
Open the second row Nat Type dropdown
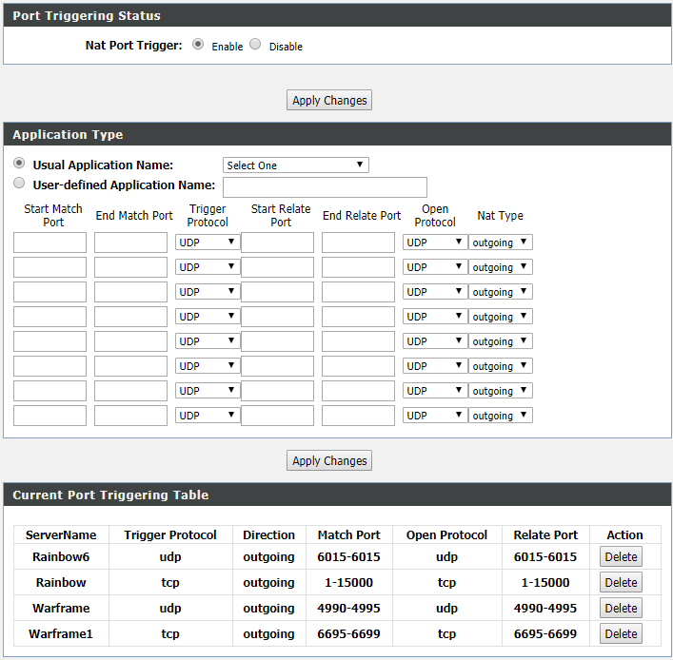coord(501,267)
